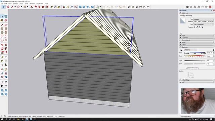Adjust the Dark intensity slider
This screenshot has width=215, height=121.
[x=195, y=64]
